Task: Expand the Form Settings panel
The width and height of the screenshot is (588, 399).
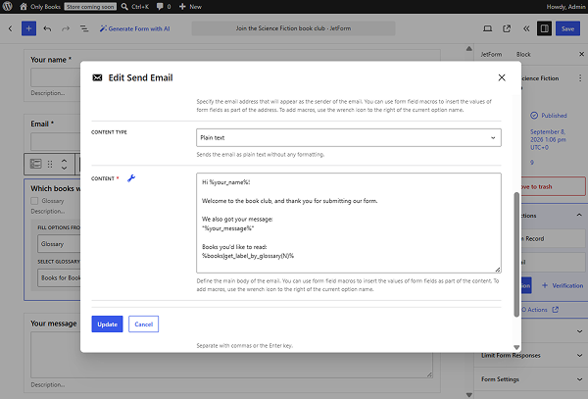Action: click(x=530, y=379)
